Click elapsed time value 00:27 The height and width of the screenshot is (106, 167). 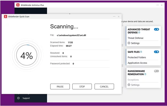pyautogui.click(x=69, y=46)
